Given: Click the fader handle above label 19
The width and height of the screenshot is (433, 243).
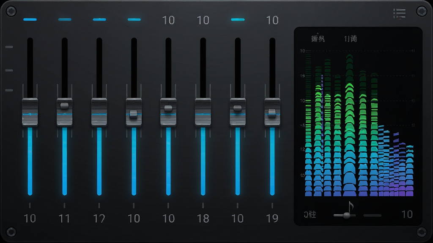Looking at the screenshot, I should (x=272, y=112).
